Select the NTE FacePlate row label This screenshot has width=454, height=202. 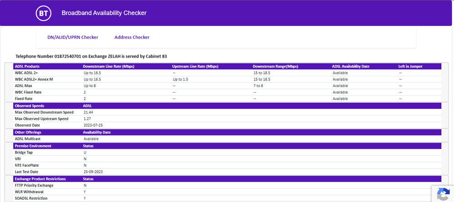click(x=27, y=165)
